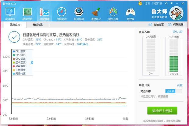Click the 鲁大师 5.15 title text
The height and width of the screenshot is (126, 189).
pyautogui.click(x=9, y=4)
